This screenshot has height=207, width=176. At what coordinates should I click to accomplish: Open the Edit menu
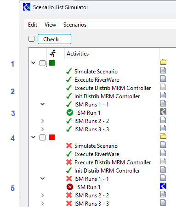pyautogui.click(x=33, y=25)
